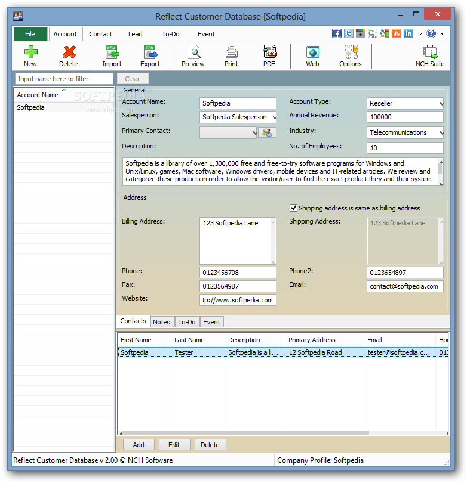
Task: Click the No. of Employees field
Action: coord(405,148)
